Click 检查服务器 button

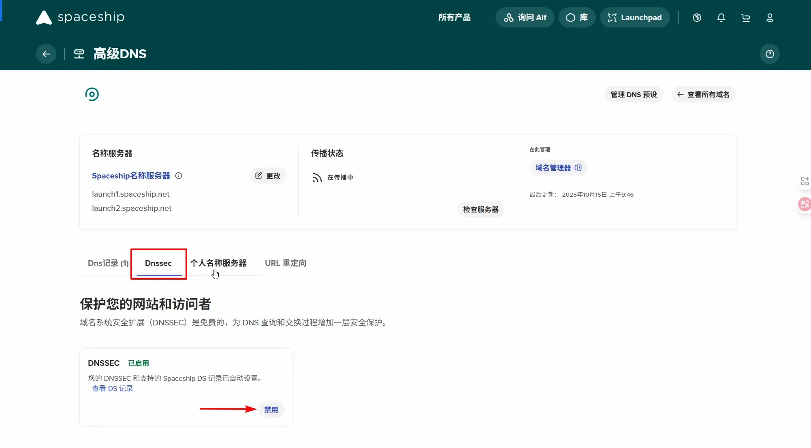coord(481,209)
